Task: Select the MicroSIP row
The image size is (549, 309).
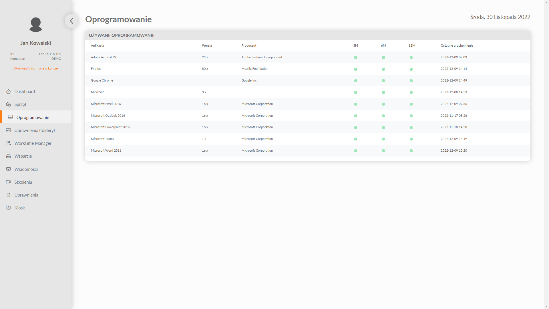Action: [308, 92]
